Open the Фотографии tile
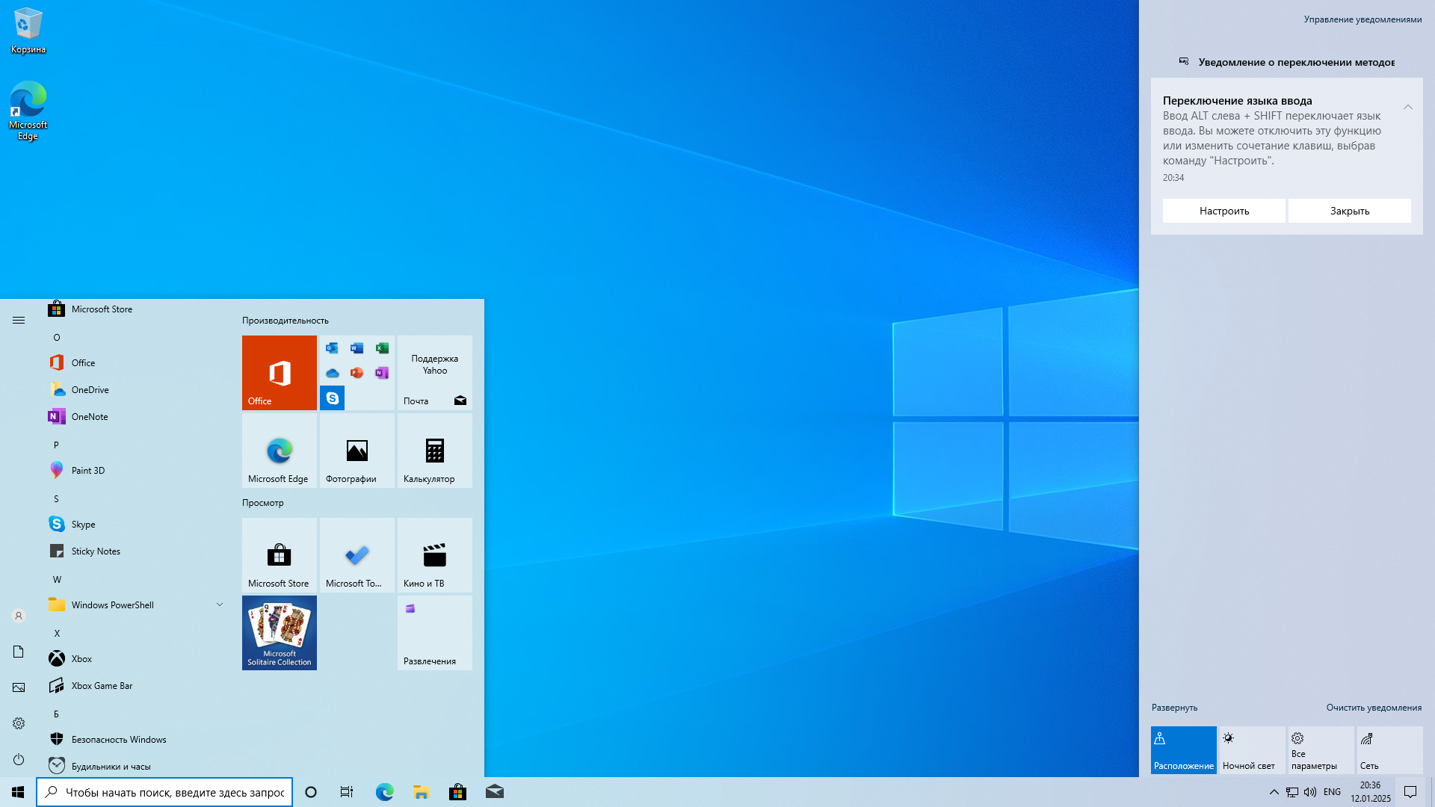The height and width of the screenshot is (807, 1435). pyautogui.click(x=357, y=451)
